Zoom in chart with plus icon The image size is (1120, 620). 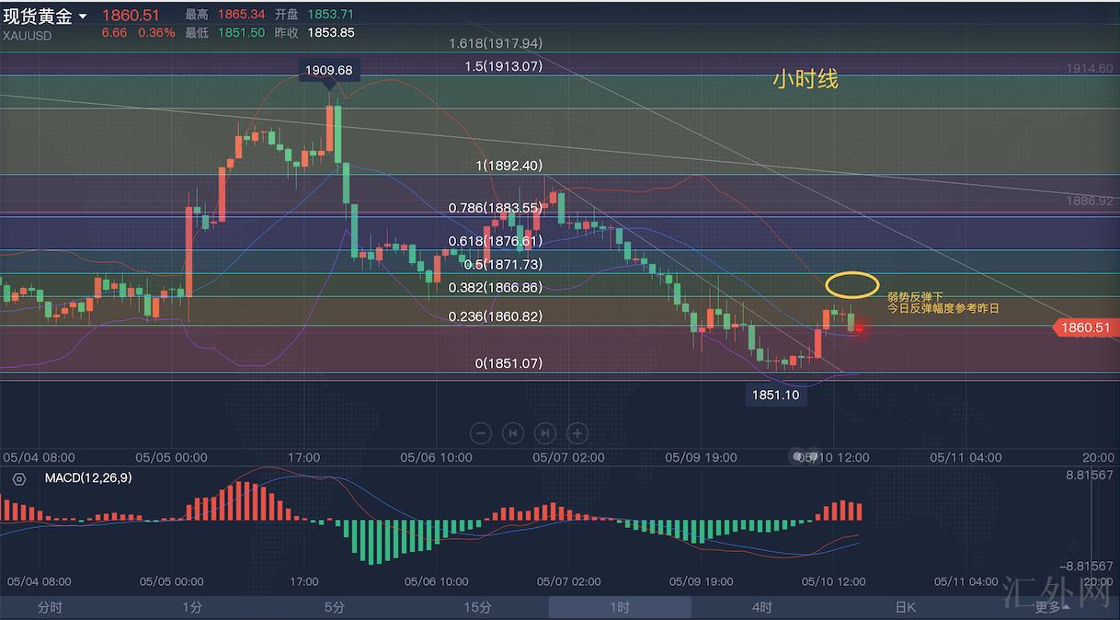tap(577, 432)
